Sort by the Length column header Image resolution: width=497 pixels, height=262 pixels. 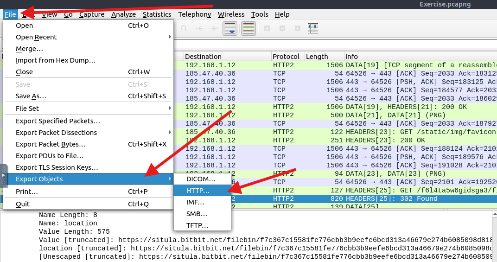point(324,57)
